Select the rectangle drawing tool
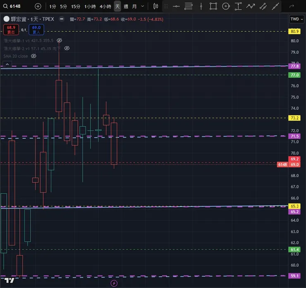 pyautogui.click(x=213, y=7)
